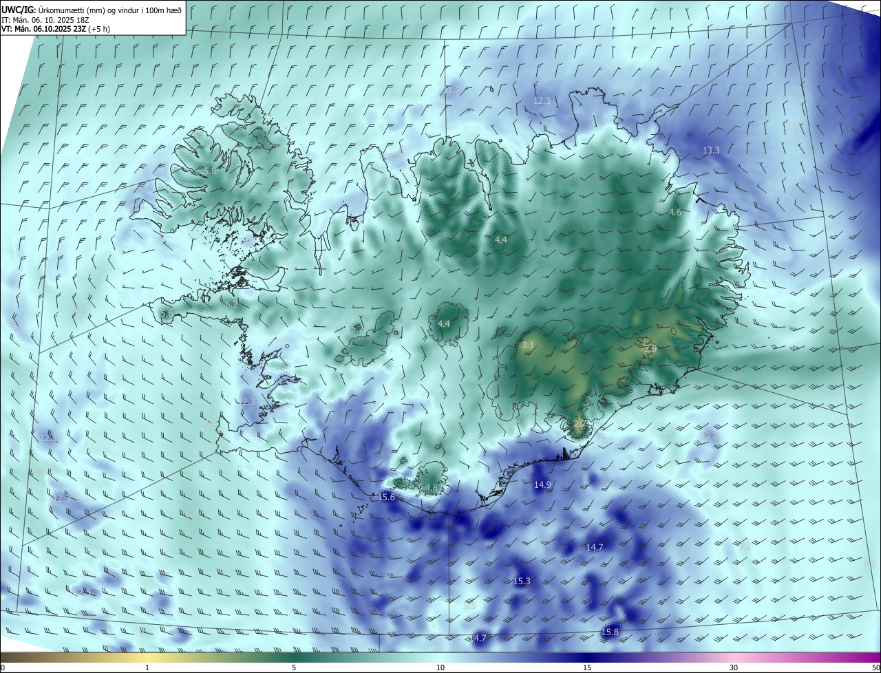Click the 50 tick on color scale
This screenshot has height=673, width=881.
click(875, 667)
